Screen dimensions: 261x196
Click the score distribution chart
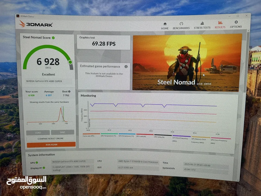(x=48, y=115)
